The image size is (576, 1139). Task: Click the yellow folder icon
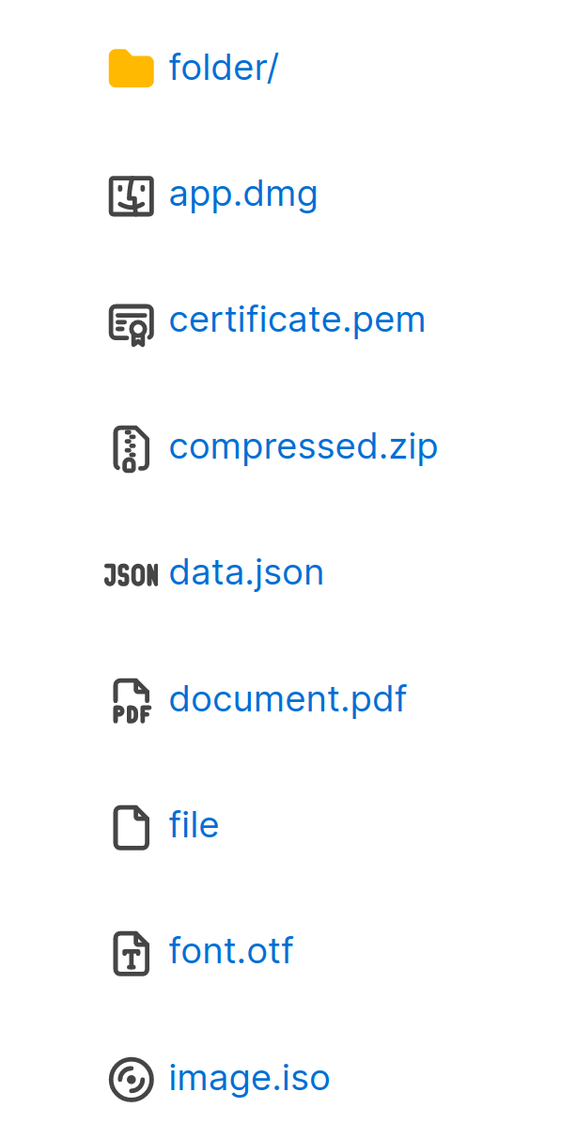pyautogui.click(x=132, y=69)
